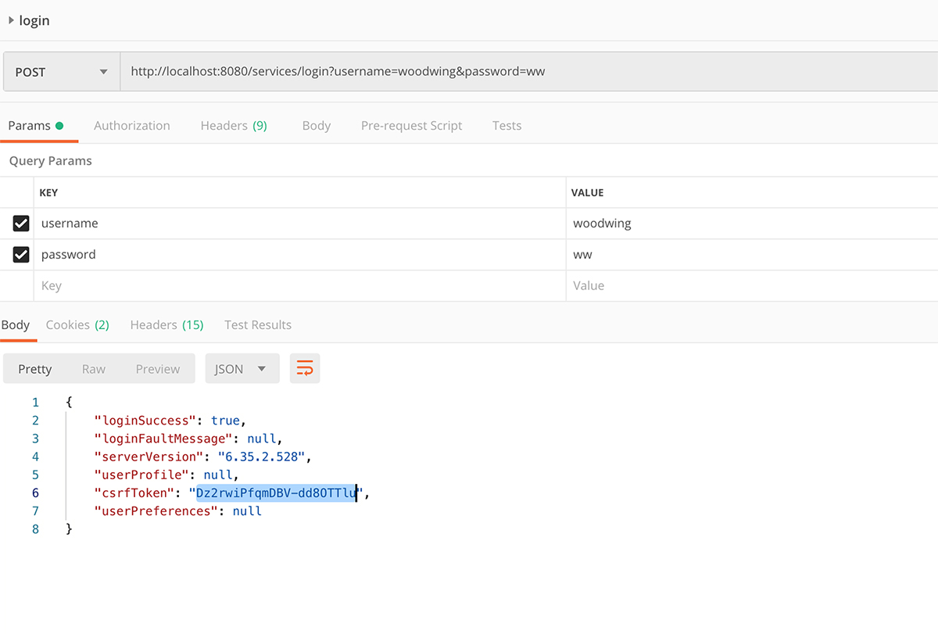Screen dimensions: 938x634
Task: Select the Preview view button
Action: pos(158,369)
